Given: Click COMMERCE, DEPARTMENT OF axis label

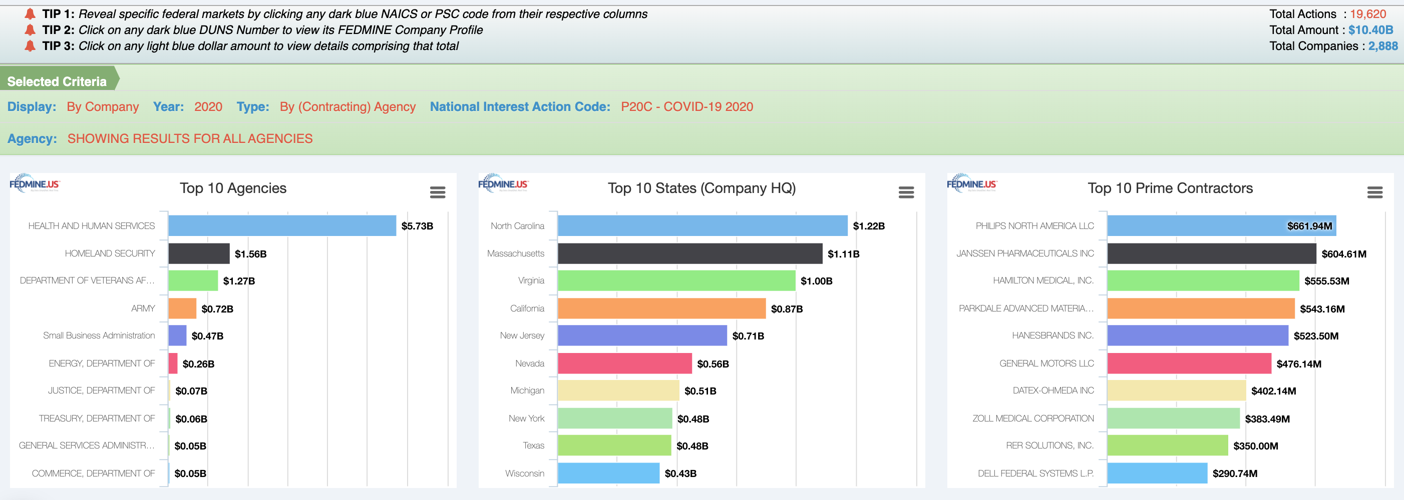Looking at the screenshot, I should point(93,473).
